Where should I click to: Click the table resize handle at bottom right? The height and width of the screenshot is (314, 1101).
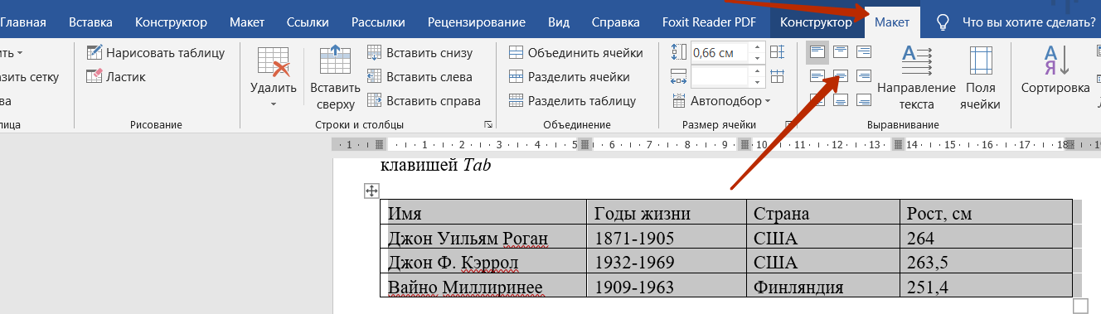click(1079, 307)
